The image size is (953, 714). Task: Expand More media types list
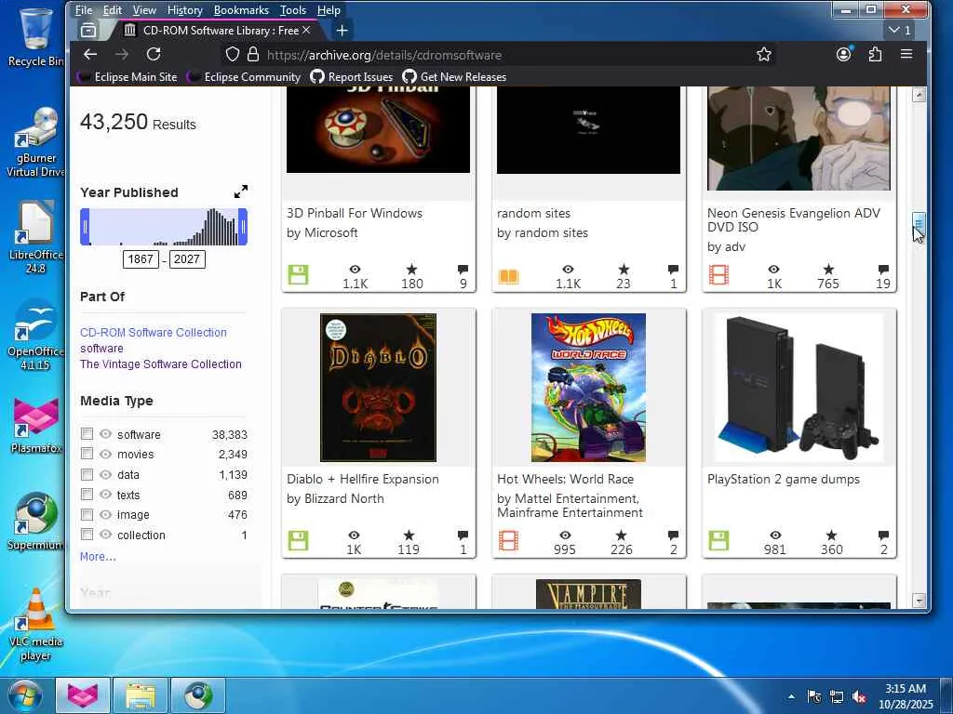pos(98,556)
